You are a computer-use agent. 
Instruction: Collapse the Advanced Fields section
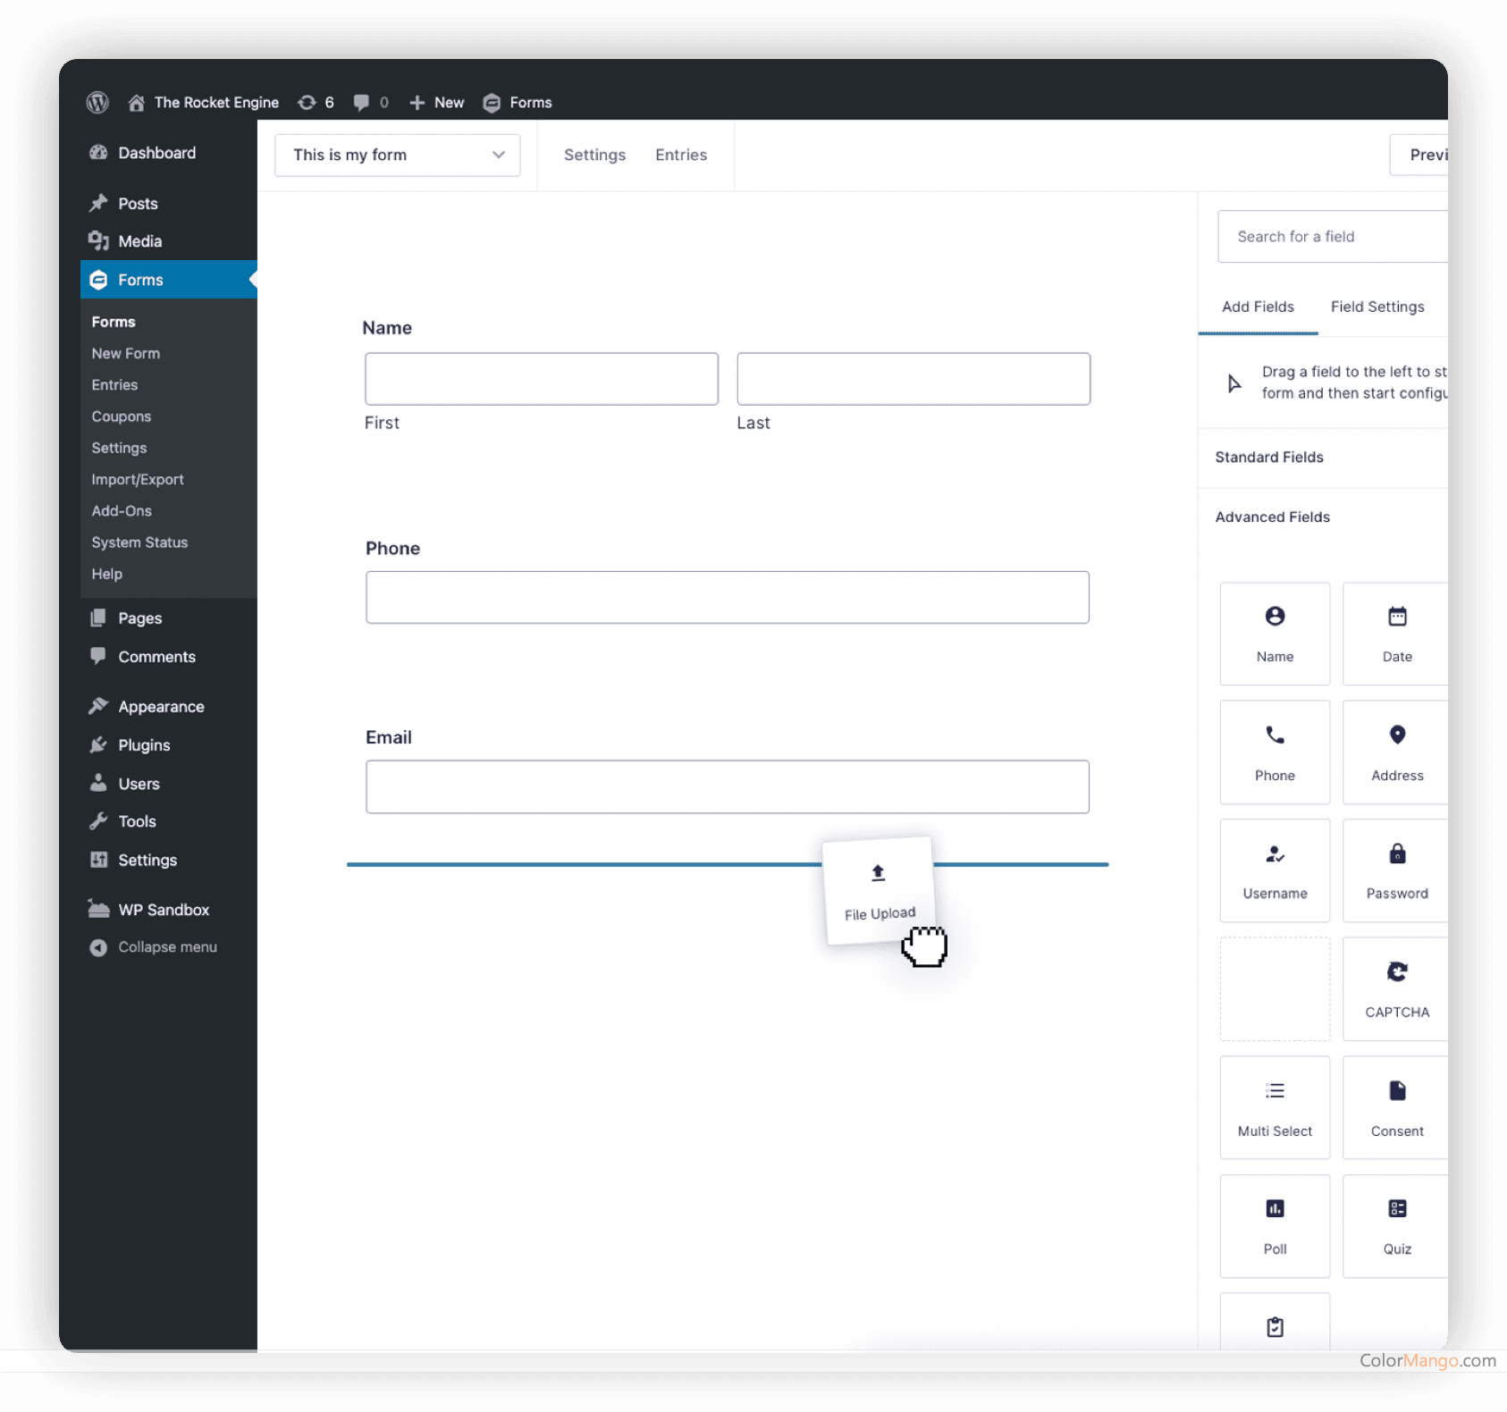[x=1272, y=517]
